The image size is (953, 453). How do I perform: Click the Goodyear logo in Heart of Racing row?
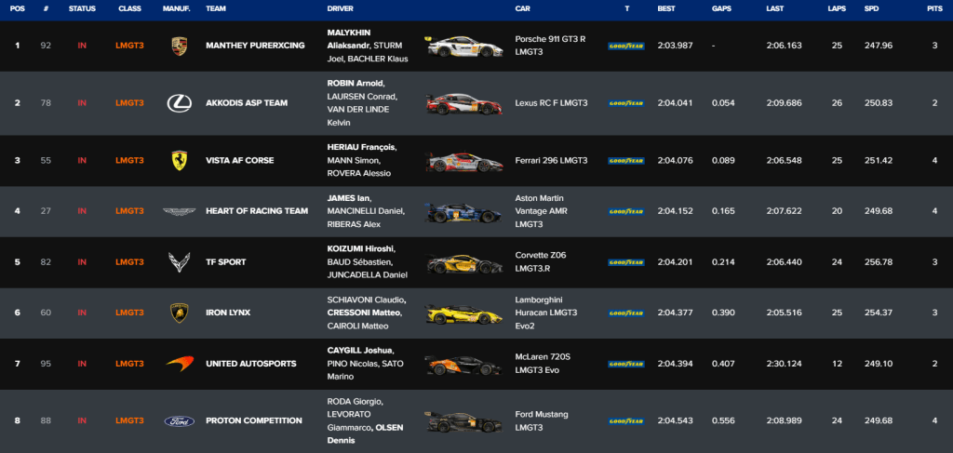click(x=626, y=211)
